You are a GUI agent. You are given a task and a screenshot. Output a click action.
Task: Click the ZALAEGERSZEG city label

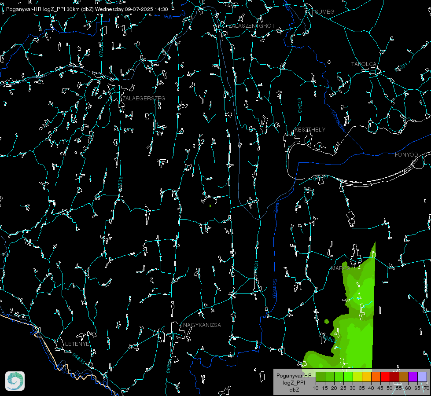(144, 99)
